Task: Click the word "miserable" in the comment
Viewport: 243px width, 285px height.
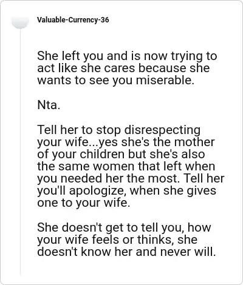Action: click(x=163, y=81)
